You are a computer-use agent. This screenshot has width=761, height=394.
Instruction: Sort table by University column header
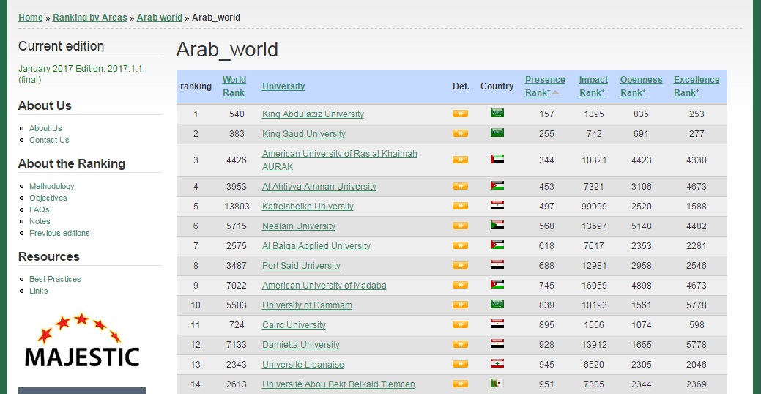click(x=283, y=86)
